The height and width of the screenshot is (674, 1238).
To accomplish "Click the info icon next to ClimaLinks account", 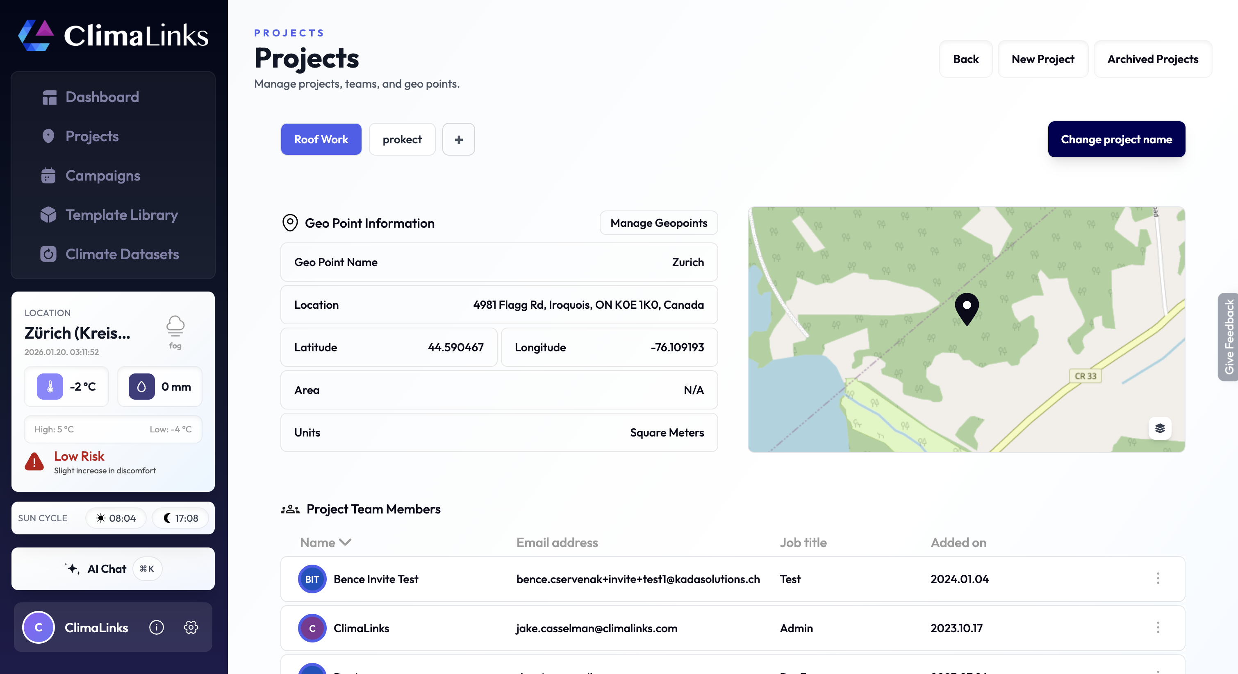I will pyautogui.click(x=157, y=627).
